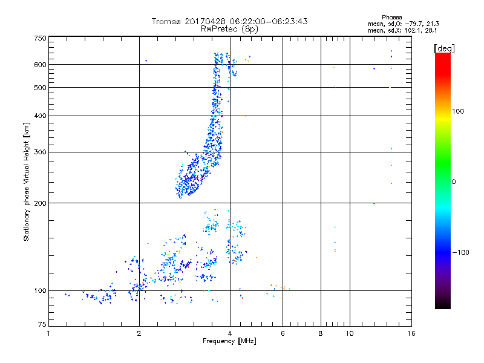Click the 'Stationary phase Virtual Height [km]' axis title

coord(27,182)
